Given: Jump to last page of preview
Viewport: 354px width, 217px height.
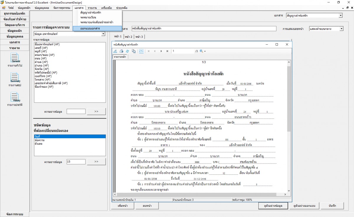Looking at the screenshot, I should click(167, 51).
